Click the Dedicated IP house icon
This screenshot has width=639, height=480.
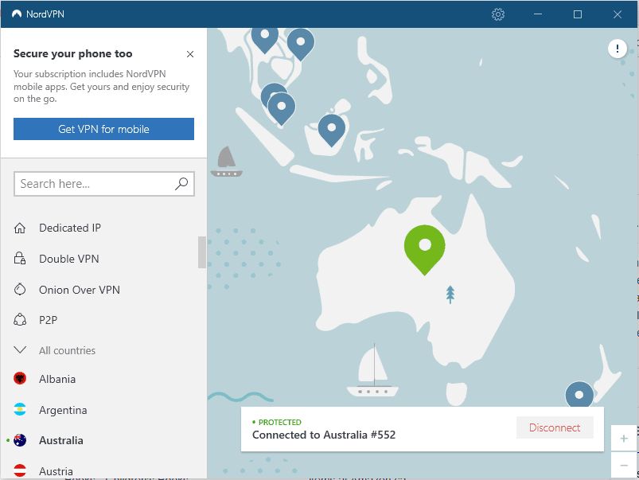[20, 228]
